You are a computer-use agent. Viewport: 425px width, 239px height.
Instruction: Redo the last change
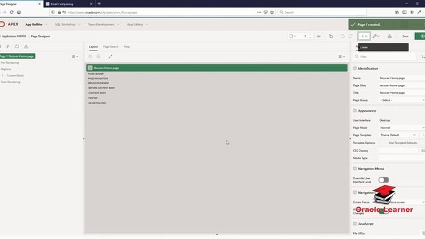[351, 36]
